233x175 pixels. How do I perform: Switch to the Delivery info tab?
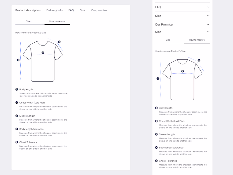54,10
